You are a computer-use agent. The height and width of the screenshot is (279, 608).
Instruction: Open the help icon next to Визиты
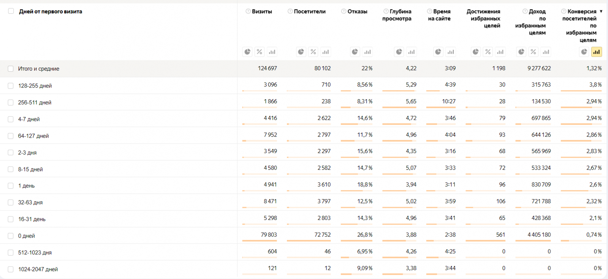tap(248, 11)
